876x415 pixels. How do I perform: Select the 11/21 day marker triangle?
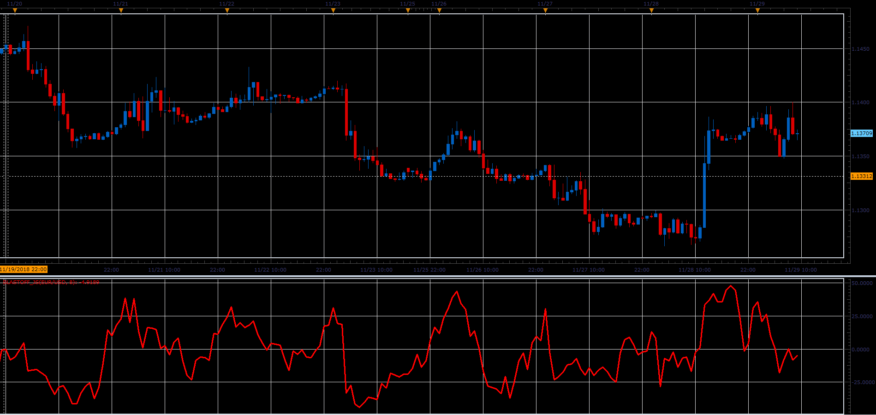121,11
